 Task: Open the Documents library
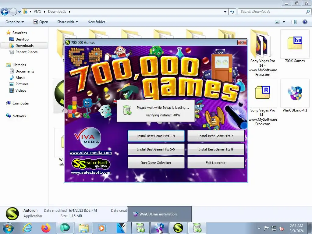[25, 71]
